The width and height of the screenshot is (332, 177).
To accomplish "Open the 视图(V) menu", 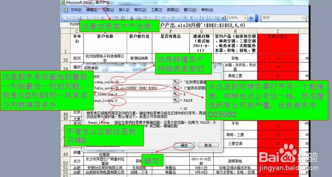I will click(x=108, y=10).
